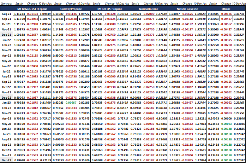Click the Mt Bel EPC Propane header
The height and width of the screenshot is (163, 246).
point(110,9)
